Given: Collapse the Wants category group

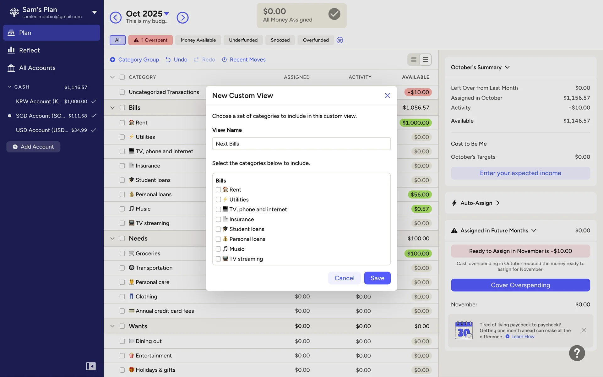Looking at the screenshot, I should click(x=112, y=326).
